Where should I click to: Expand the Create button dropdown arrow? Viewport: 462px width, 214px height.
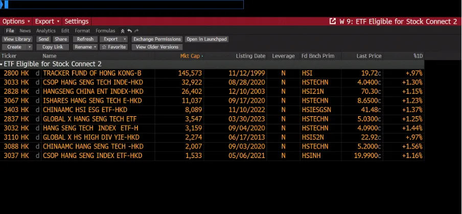pos(30,47)
